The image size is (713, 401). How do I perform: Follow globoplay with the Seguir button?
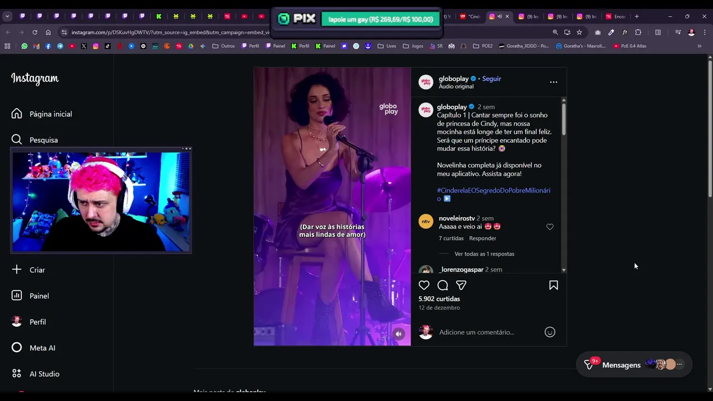tap(492, 79)
